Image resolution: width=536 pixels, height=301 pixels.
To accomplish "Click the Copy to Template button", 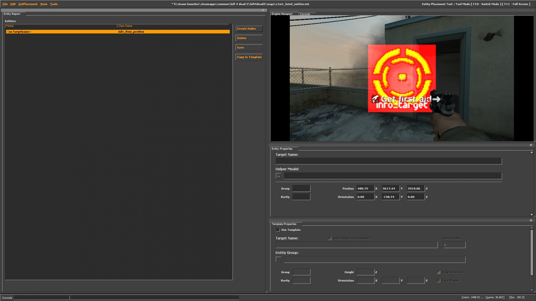I will [x=249, y=57].
